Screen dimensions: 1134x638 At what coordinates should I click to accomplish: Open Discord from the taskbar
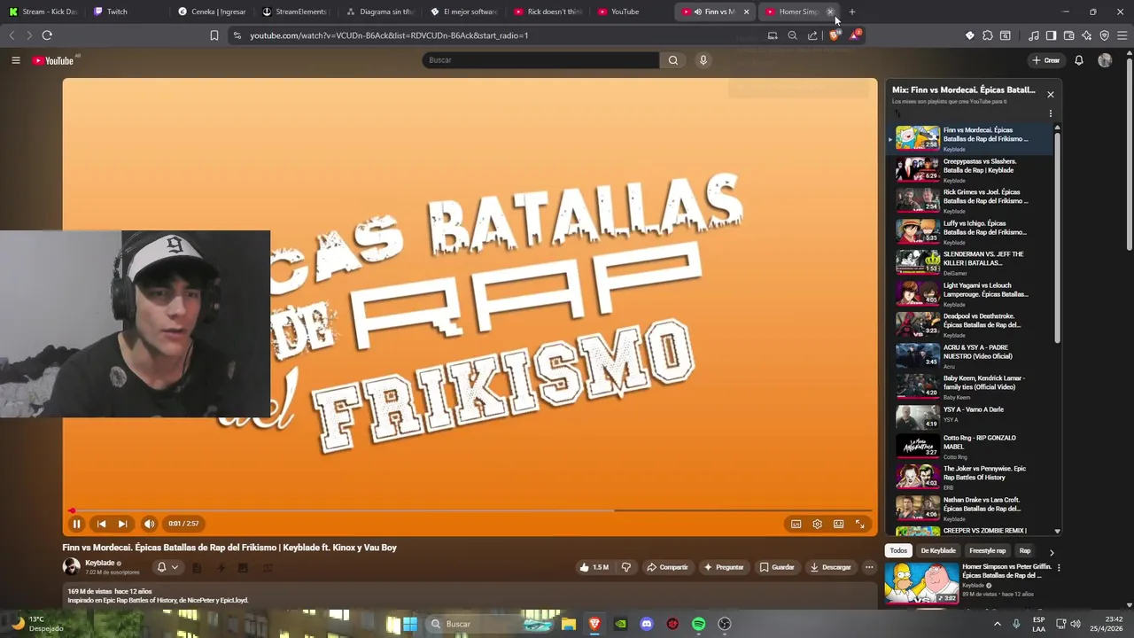point(646,624)
